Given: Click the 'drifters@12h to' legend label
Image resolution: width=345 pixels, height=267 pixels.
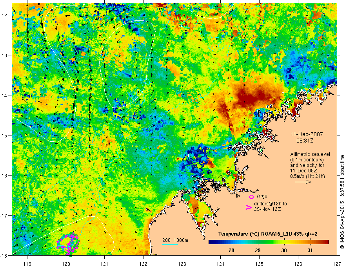Looking at the screenshot, I should [271, 203].
